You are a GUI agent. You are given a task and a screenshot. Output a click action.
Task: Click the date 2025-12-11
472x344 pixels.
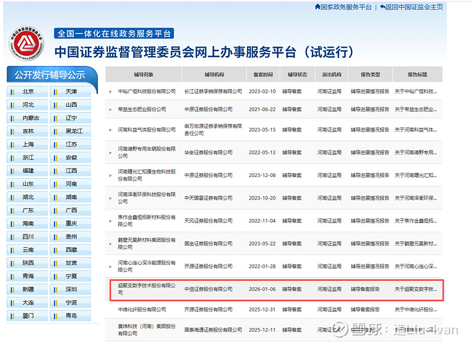point(262,330)
